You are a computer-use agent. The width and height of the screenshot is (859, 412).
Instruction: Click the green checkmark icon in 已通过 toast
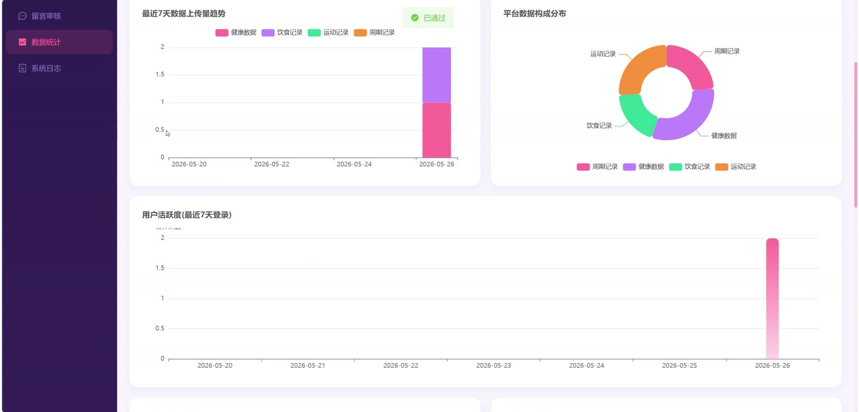pyautogui.click(x=415, y=18)
